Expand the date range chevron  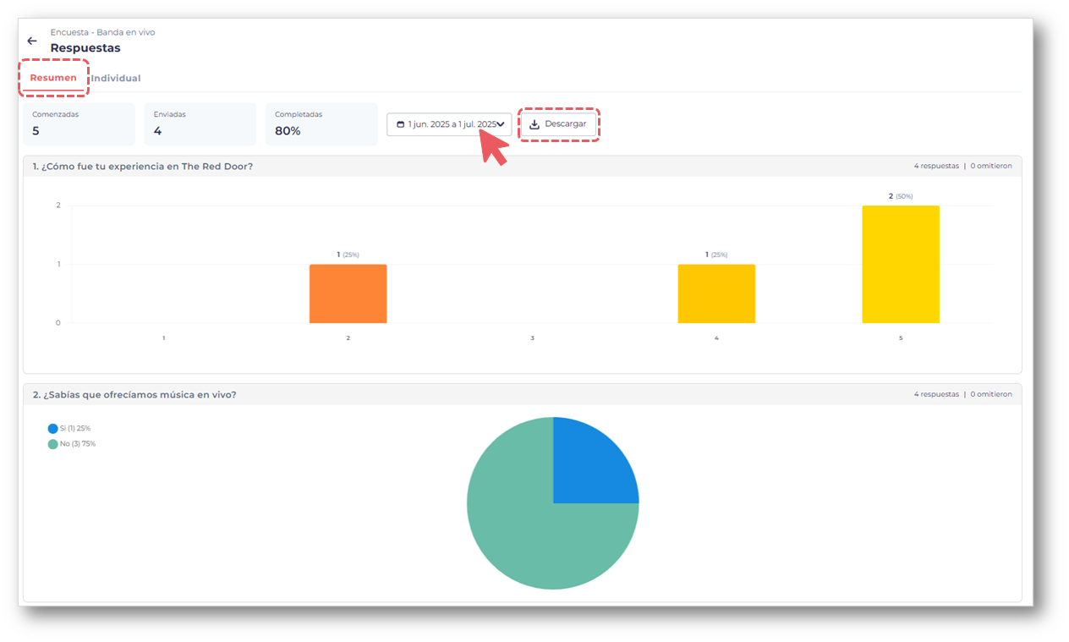pyautogui.click(x=502, y=124)
